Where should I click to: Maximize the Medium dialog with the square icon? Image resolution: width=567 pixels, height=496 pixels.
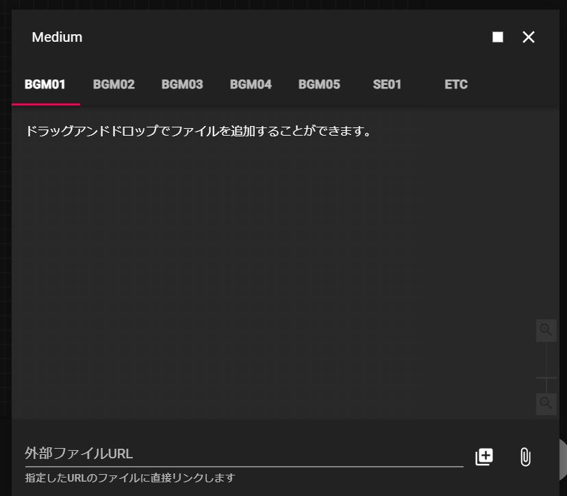coord(498,37)
